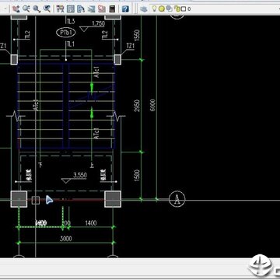
Task: Select the lower ATc1 stair label
Action: coord(96,133)
